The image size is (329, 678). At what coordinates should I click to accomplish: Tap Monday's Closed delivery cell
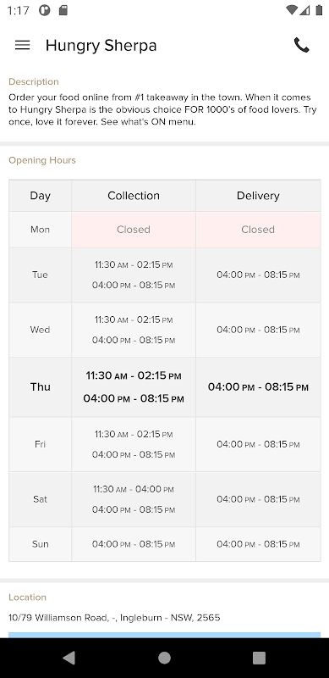[x=258, y=230]
